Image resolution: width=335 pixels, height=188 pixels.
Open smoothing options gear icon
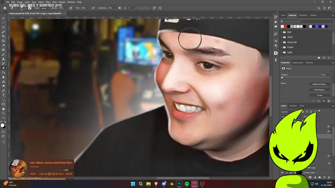tap(120, 8)
